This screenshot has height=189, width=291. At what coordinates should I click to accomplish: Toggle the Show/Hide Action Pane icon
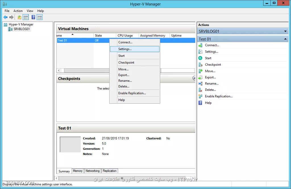point(40,17)
